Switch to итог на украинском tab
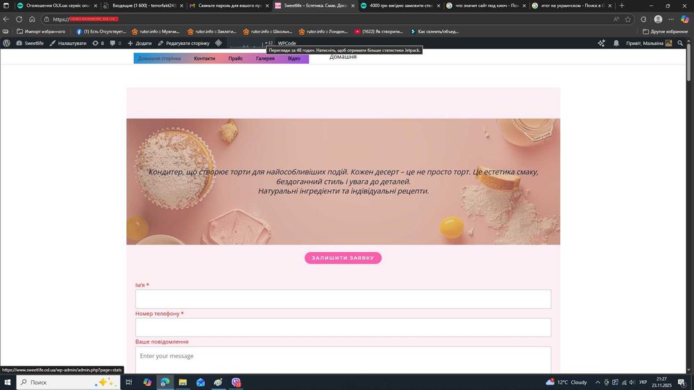 pyautogui.click(x=572, y=6)
